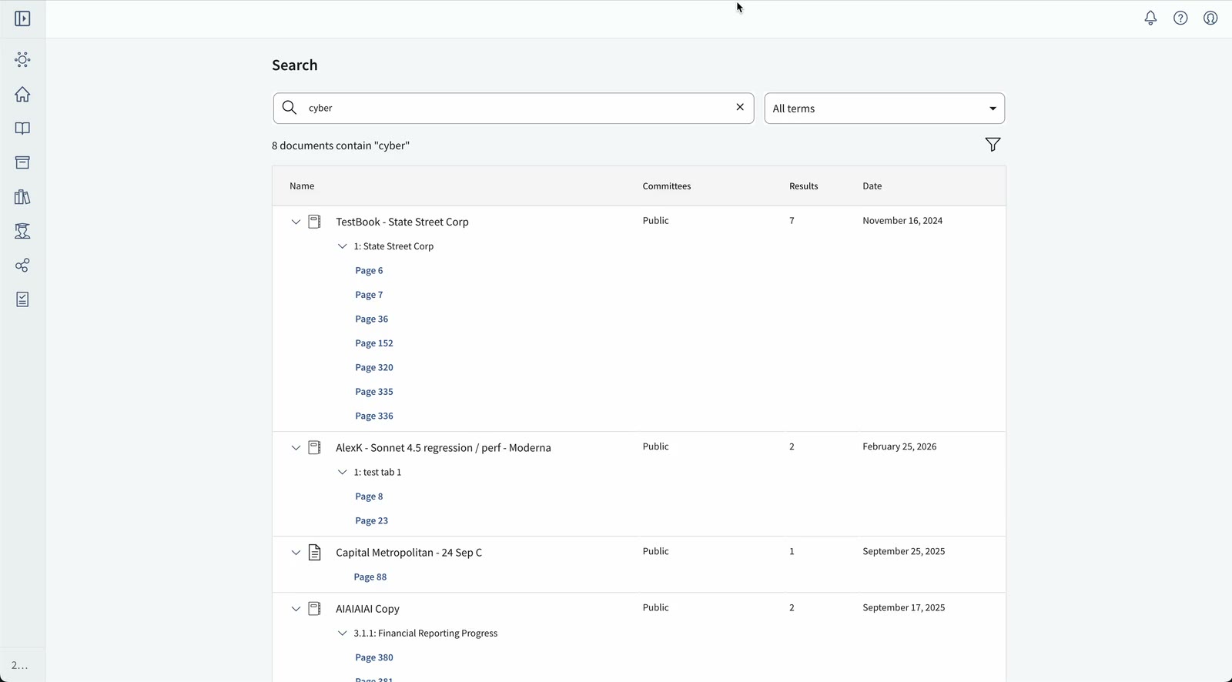Open the books open-book sidebar icon
1232x682 pixels.
pyautogui.click(x=22, y=129)
